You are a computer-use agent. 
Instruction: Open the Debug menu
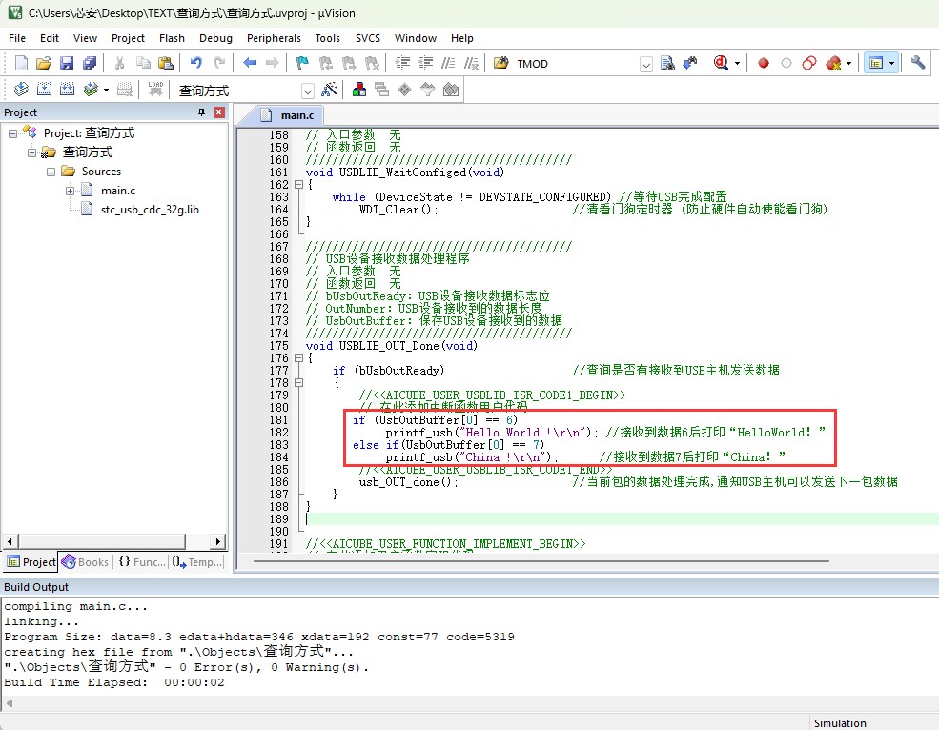[x=215, y=38]
